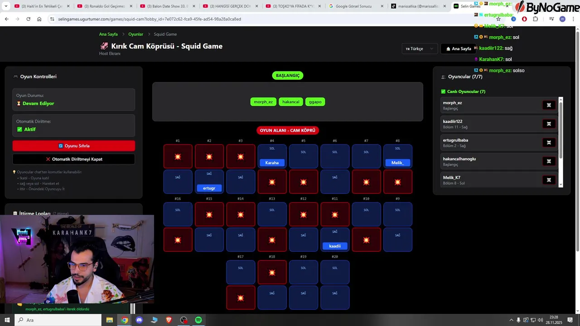The width and height of the screenshot is (580, 326).
Task: Toggle the Aktif auto-revive checkbox
Action: click(19, 129)
